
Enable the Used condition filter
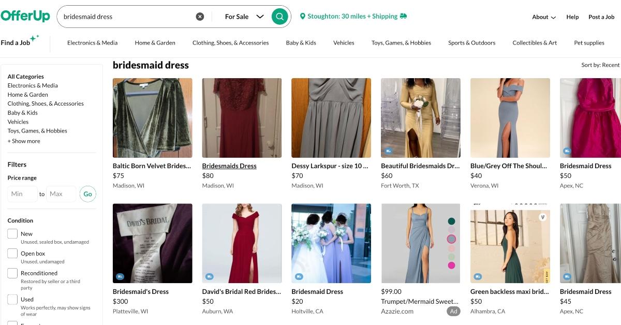[x=12, y=299]
